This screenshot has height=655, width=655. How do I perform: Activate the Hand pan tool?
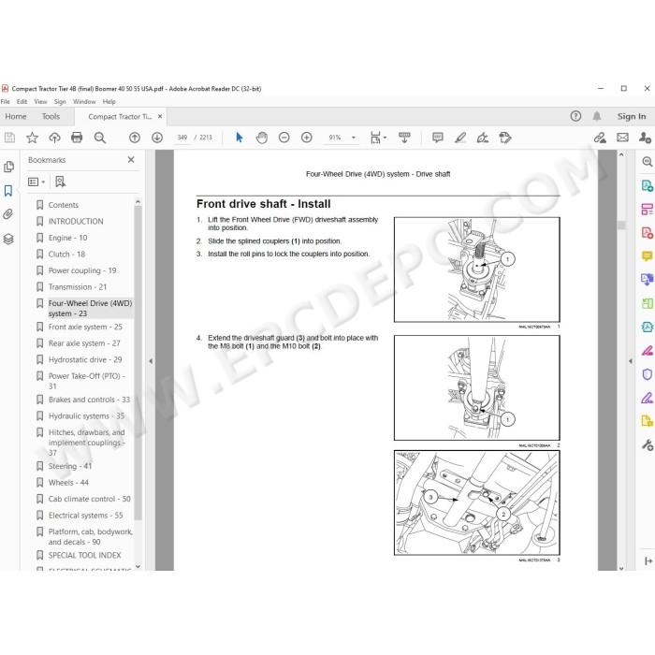tap(261, 138)
